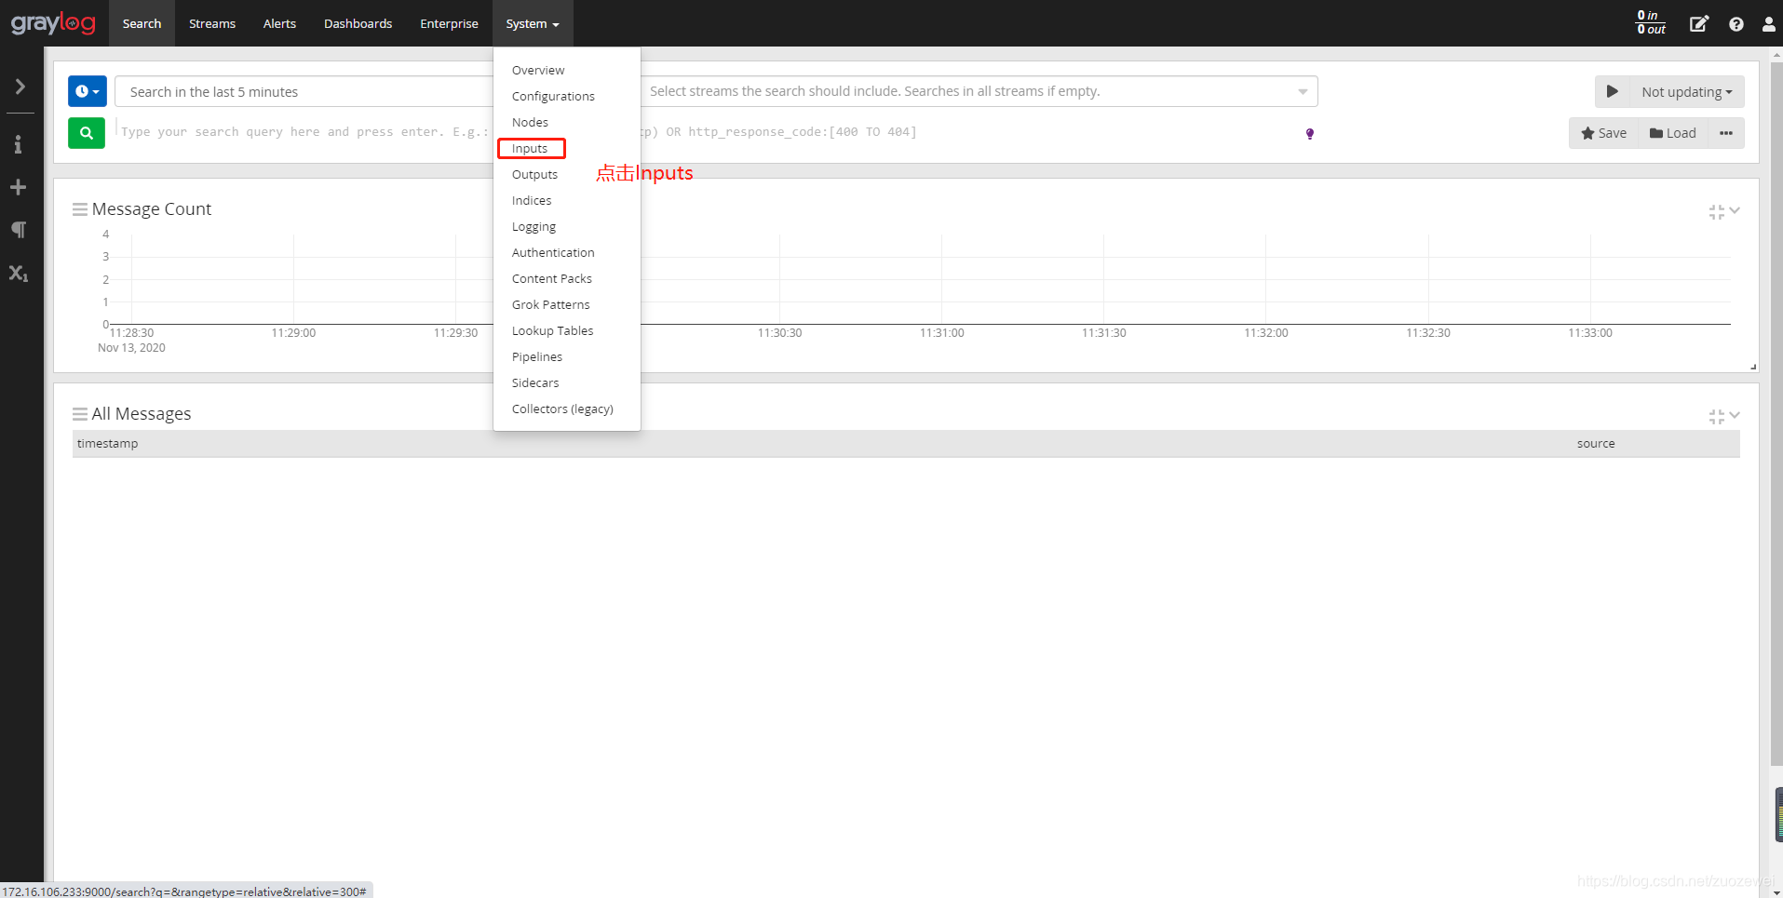Click the Message Count resize handle corner
Image resolution: width=1783 pixels, height=898 pixels.
(x=1753, y=367)
